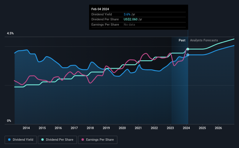Click the US$2.060 dividend per share value
Image resolution: width=239 pixels, height=148 pixels.
tap(130, 20)
